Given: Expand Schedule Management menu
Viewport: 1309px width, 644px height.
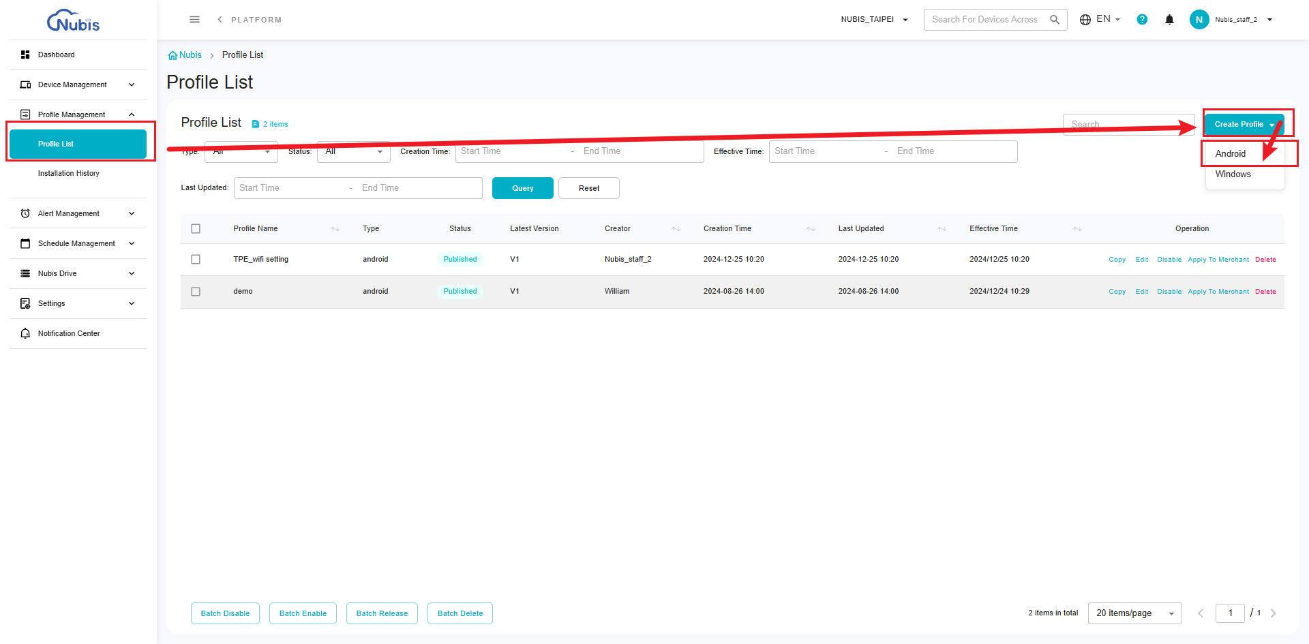Looking at the screenshot, I should tap(132, 243).
